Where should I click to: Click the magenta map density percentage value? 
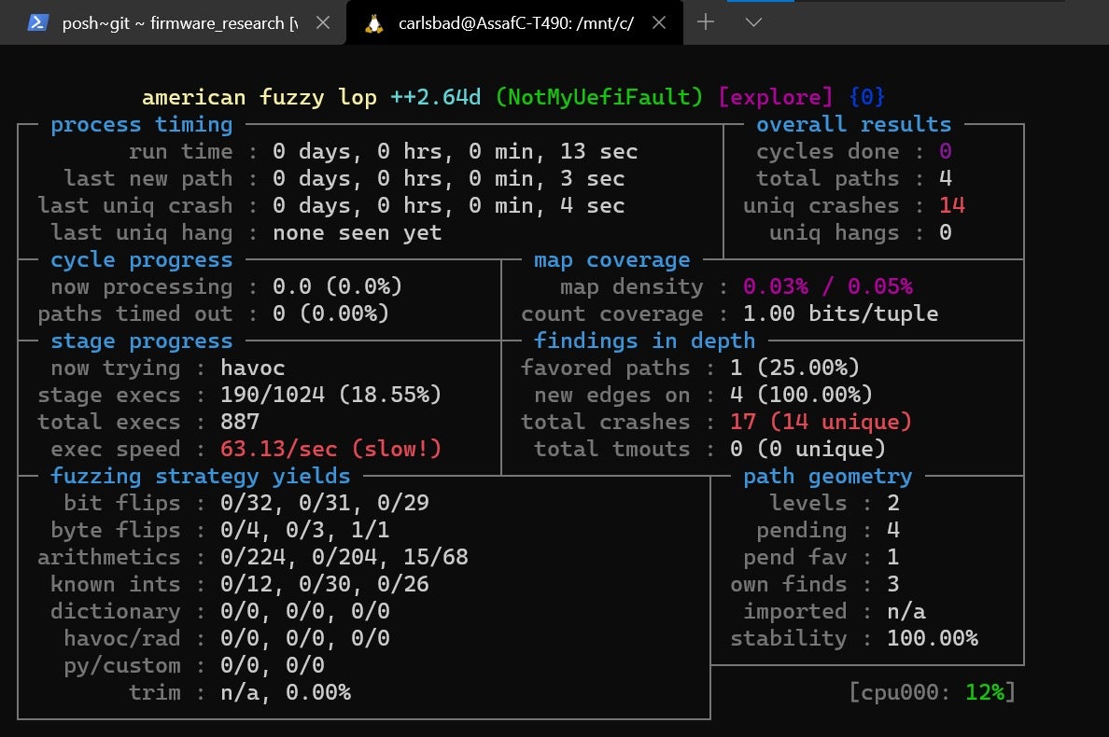point(827,286)
